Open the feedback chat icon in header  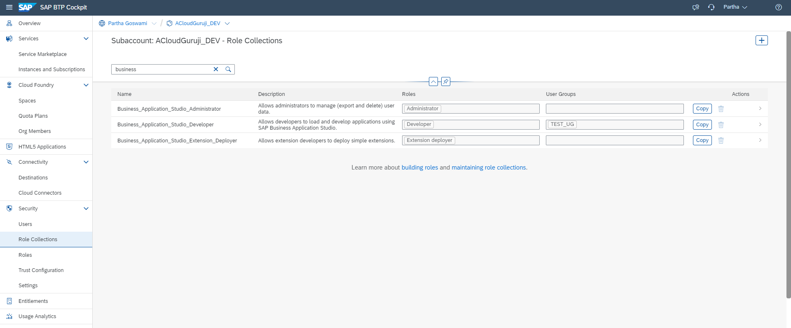tap(695, 7)
